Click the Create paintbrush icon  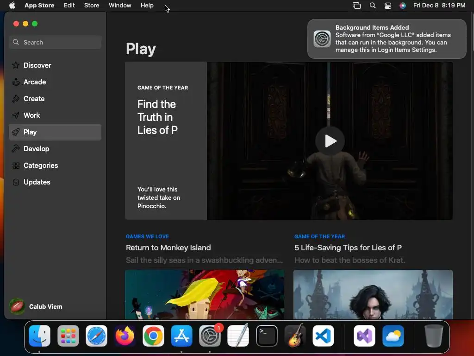16,98
